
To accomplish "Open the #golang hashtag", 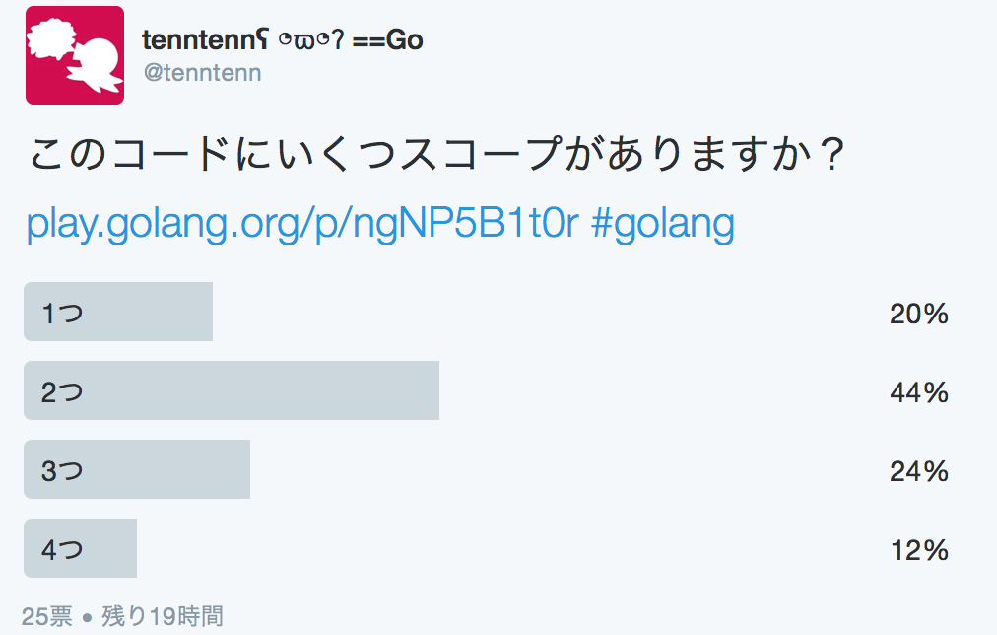I will point(666,224).
